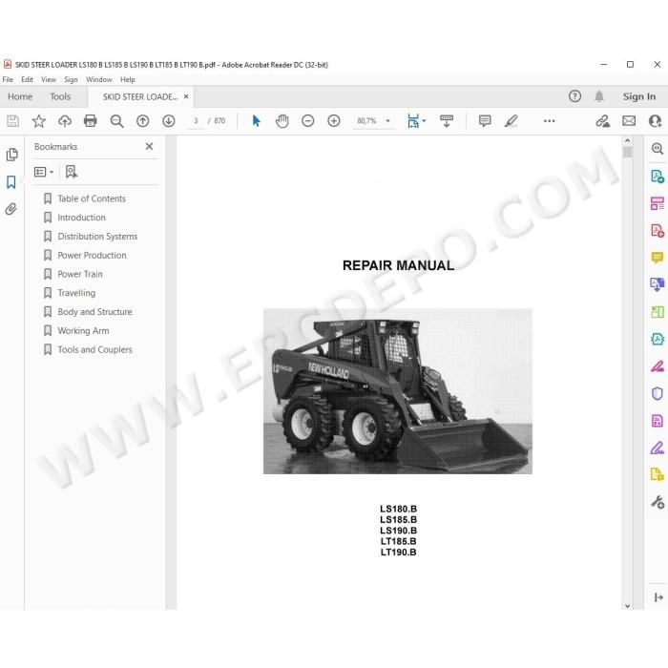Activate the Hand pan tool

[x=282, y=121]
